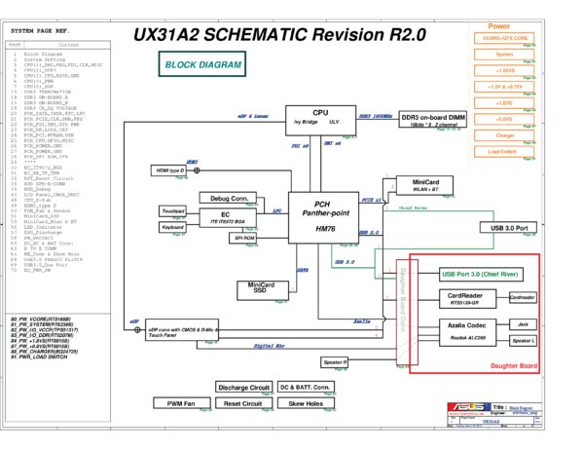
Task: Click the Discharge Circuit box
Action: coord(244,387)
